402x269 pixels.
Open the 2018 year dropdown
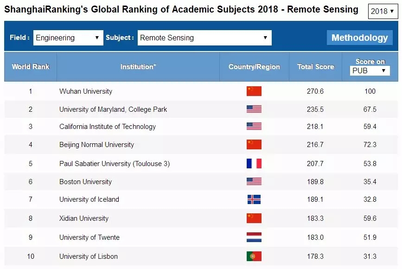click(383, 11)
